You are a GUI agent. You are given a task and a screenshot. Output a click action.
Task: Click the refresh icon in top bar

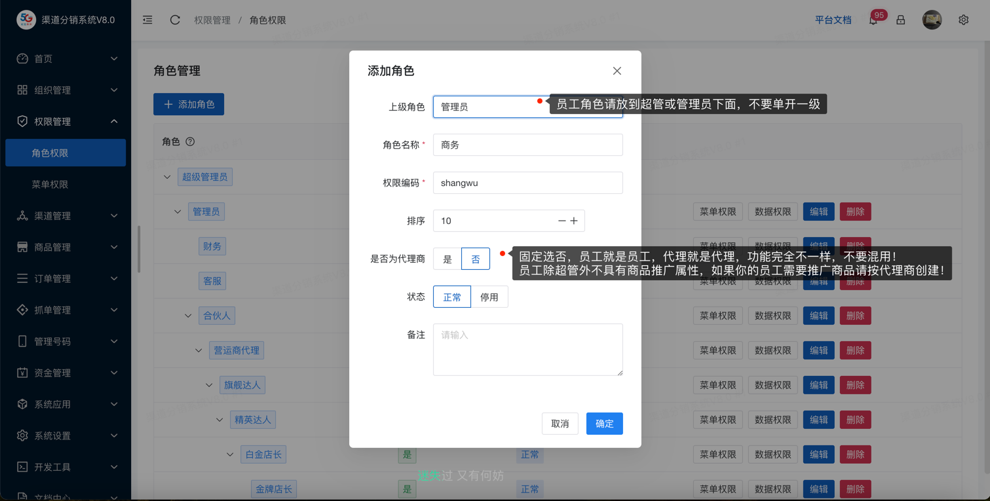click(x=175, y=20)
